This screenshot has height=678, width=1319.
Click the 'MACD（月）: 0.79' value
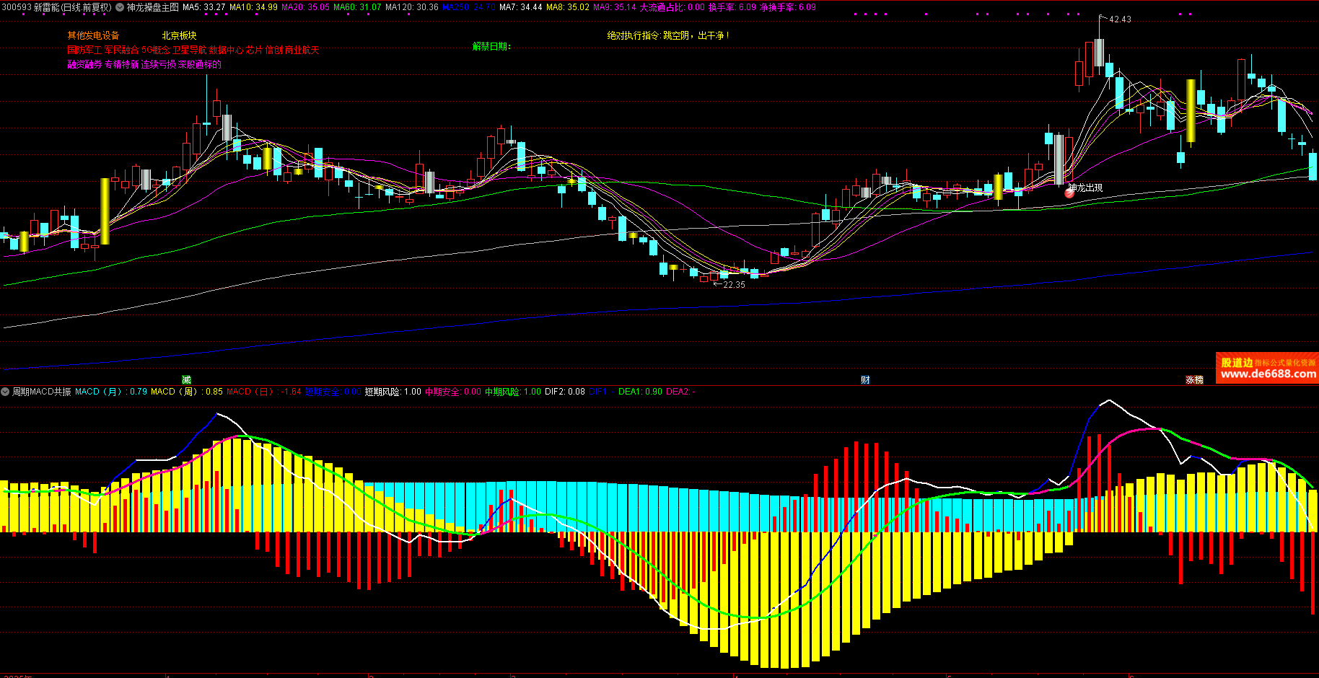pyautogui.click(x=110, y=392)
